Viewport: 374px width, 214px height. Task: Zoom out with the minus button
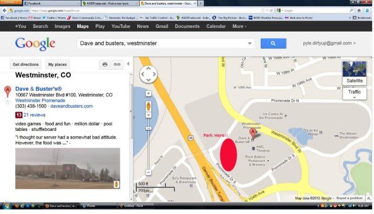pos(148,172)
